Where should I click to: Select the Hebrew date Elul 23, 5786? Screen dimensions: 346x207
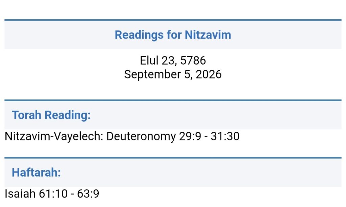click(173, 60)
